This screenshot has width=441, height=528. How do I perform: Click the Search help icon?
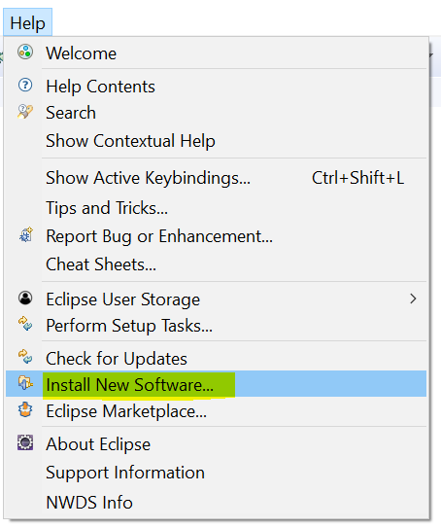25,112
